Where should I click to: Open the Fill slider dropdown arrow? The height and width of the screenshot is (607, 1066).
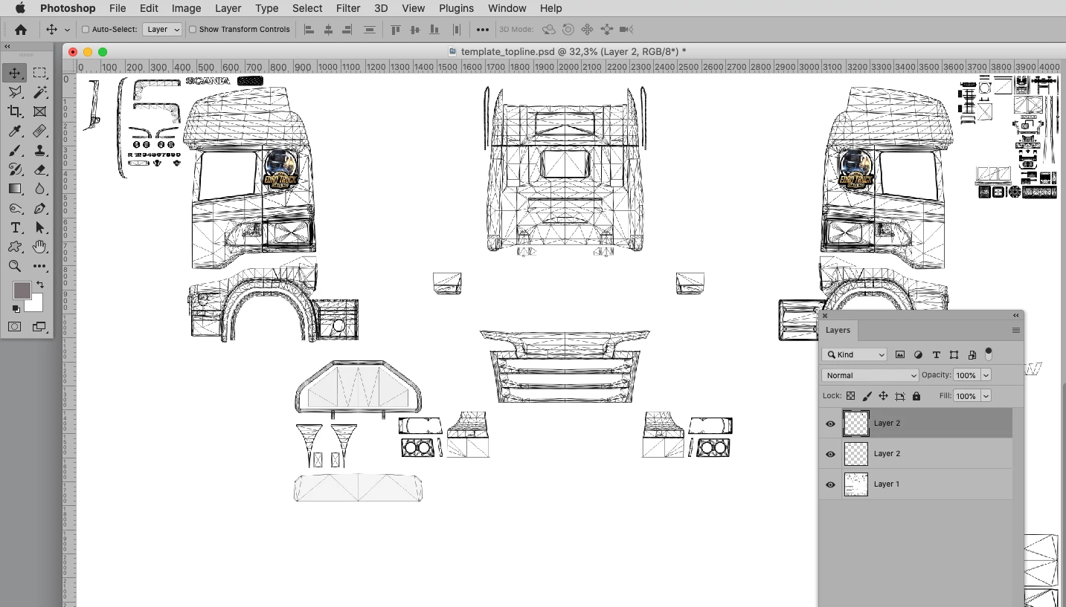click(986, 396)
